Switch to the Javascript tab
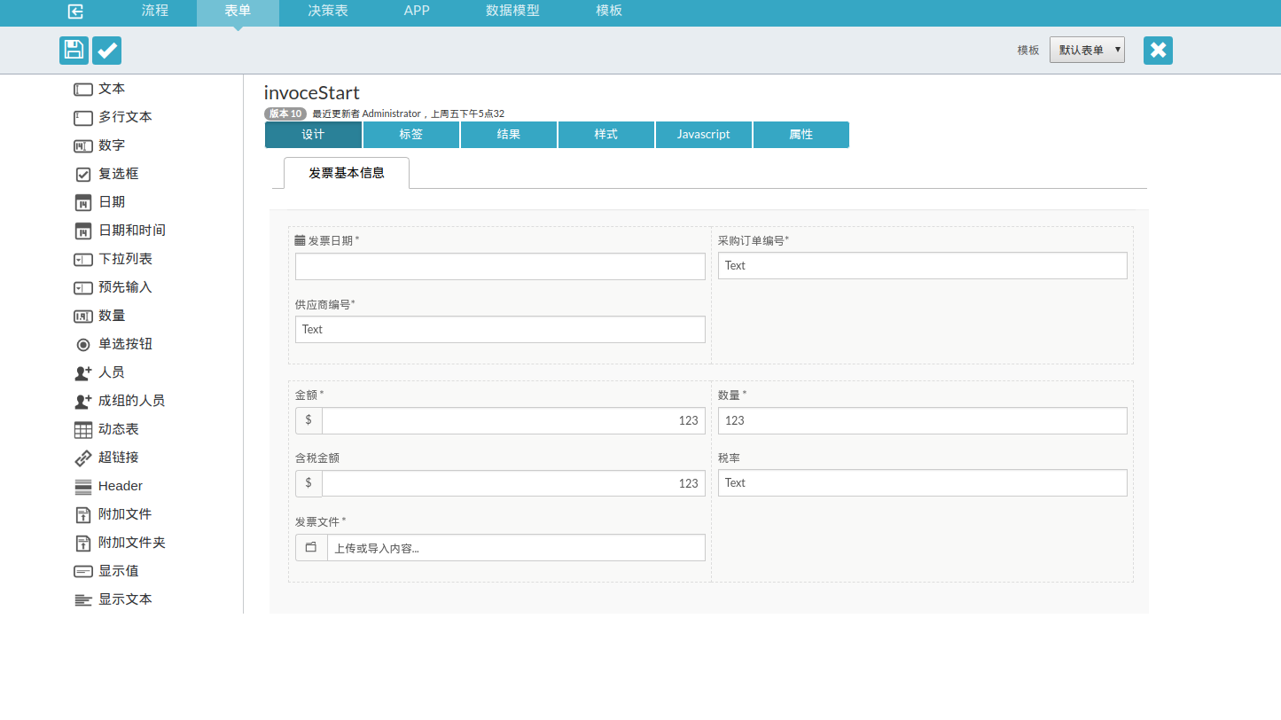Viewport: 1281px width, 720px height. (x=704, y=135)
